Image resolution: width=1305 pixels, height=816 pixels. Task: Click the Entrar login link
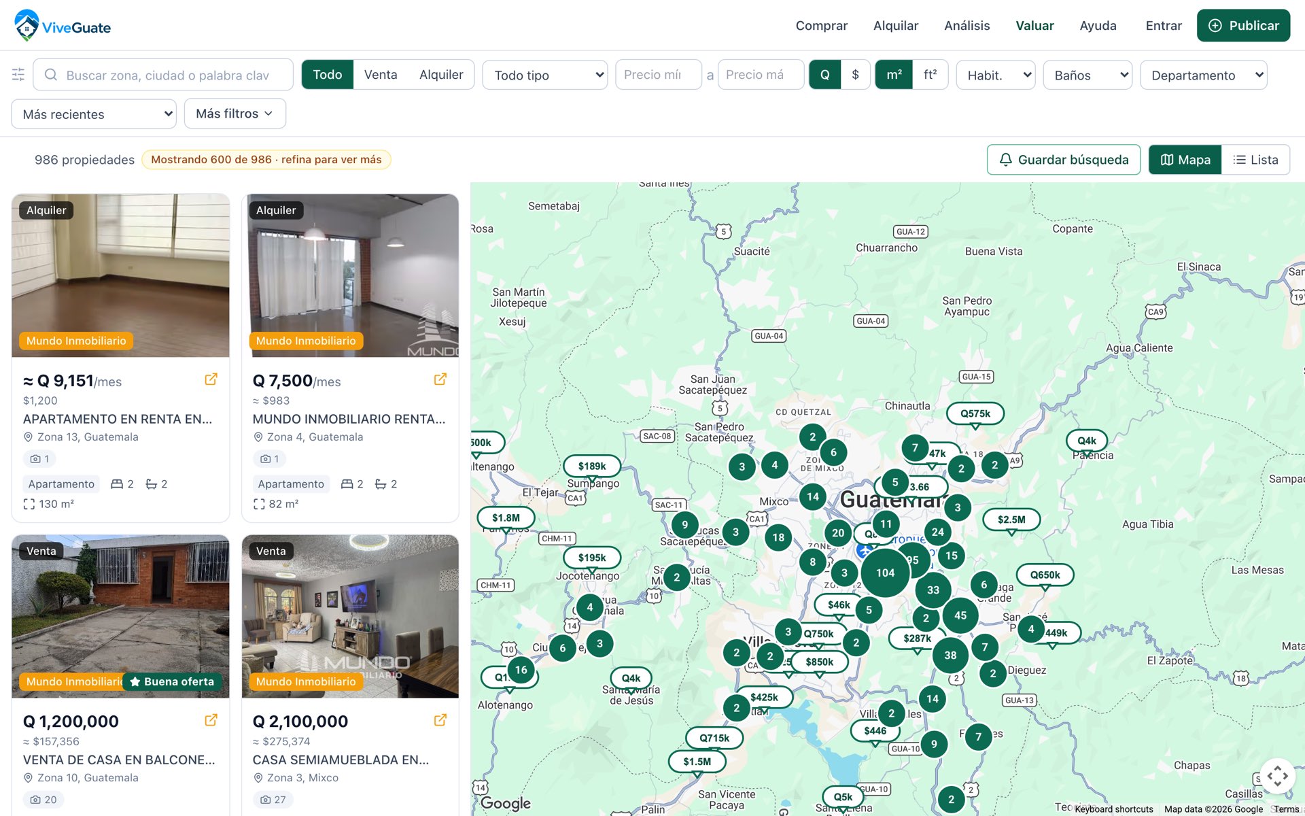(1164, 26)
